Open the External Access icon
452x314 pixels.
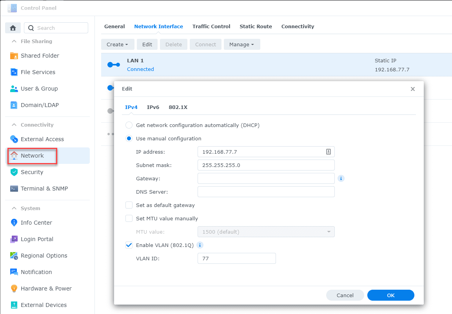(14, 139)
